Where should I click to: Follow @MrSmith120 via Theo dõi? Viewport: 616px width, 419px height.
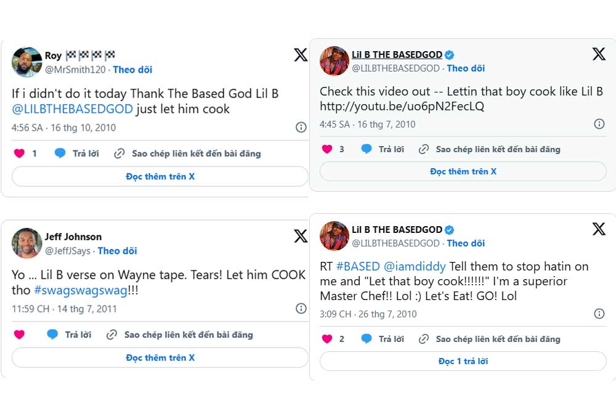coord(132,70)
